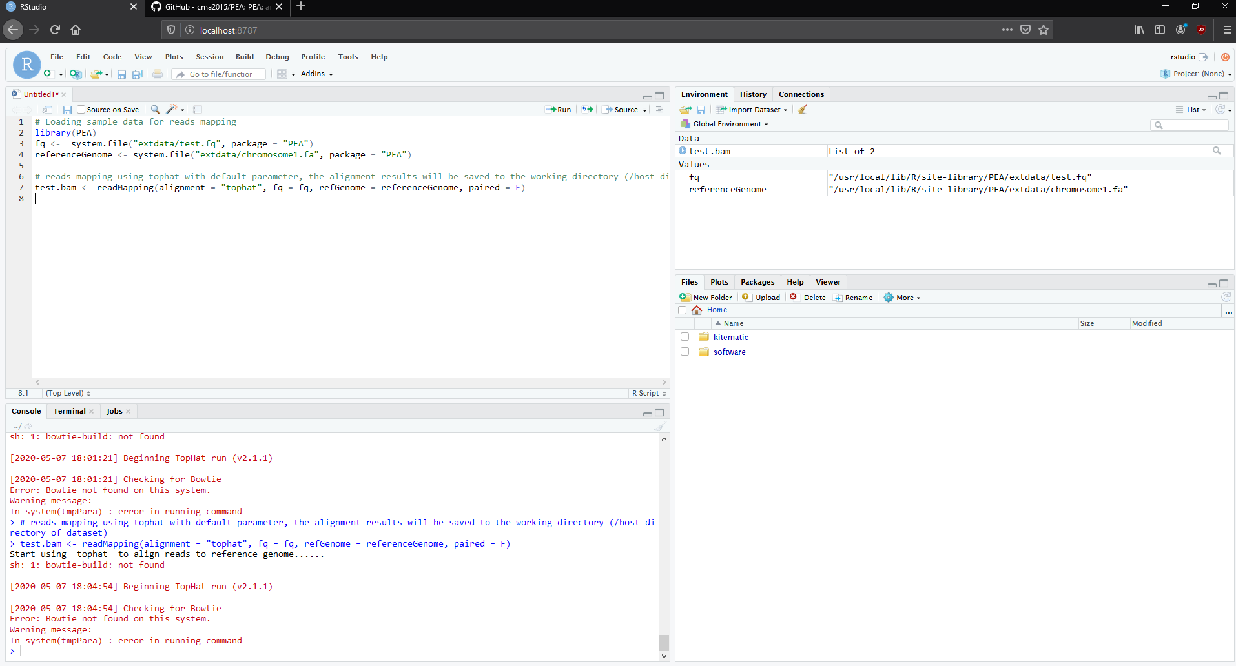Click the New Folder button
The image size is (1236, 666).
coord(706,298)
